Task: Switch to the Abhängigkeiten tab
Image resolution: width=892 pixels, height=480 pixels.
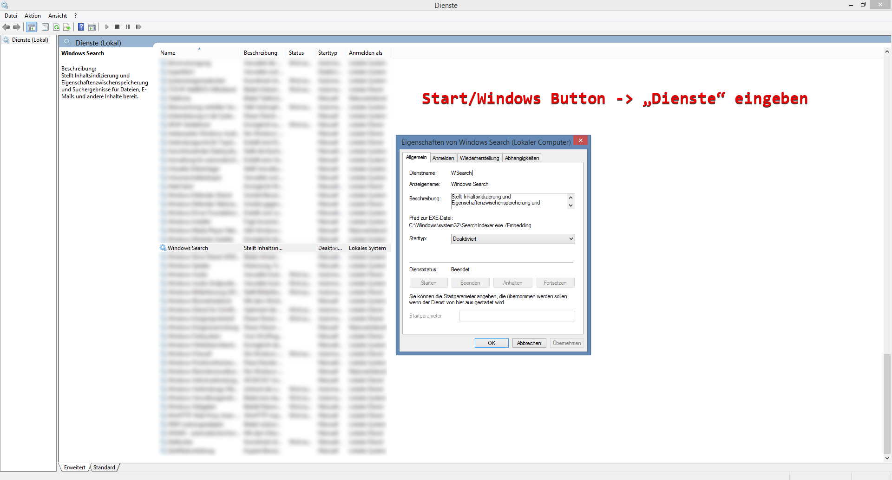Action: (522, 158)
